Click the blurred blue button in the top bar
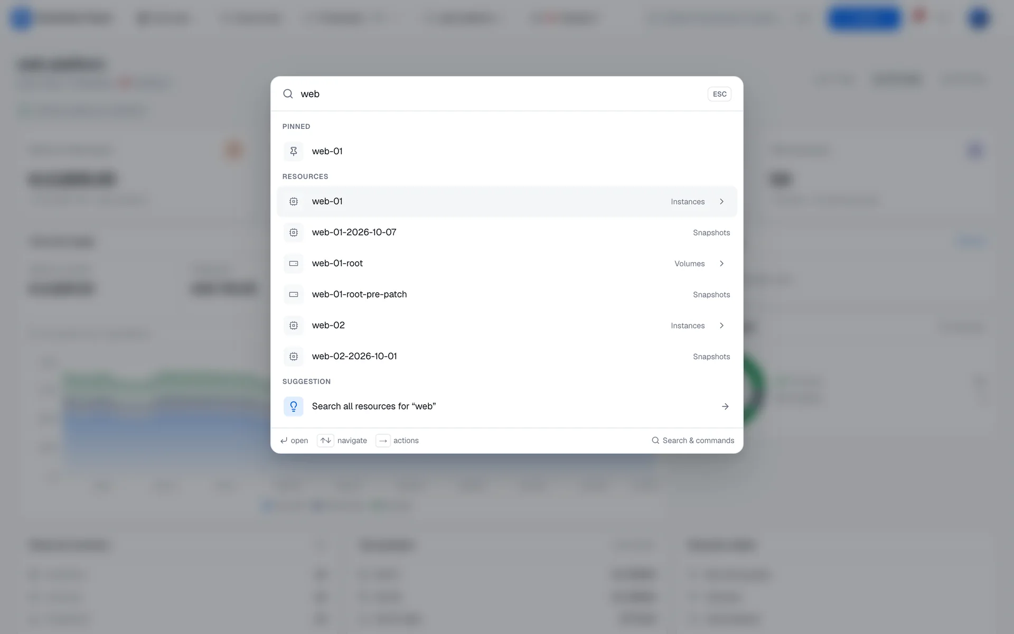This screenshot has width=1014, height=634. click(865, 18)
